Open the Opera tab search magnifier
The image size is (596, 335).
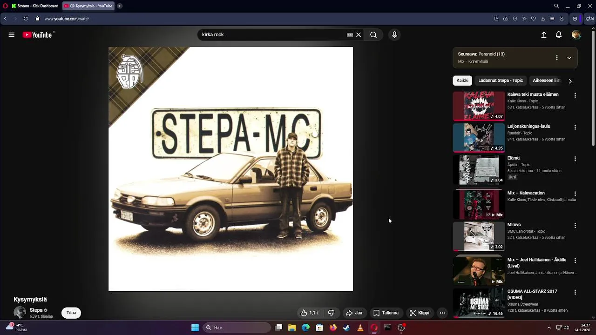click(556, 6)
